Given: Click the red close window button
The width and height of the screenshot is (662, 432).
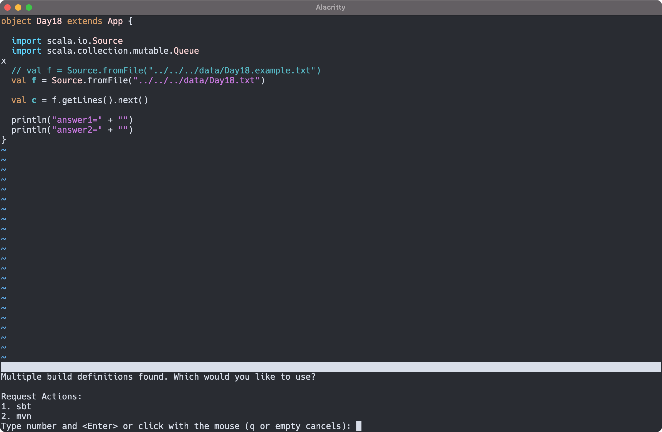Looking at the screenshot, I should [x=7, y=7].
